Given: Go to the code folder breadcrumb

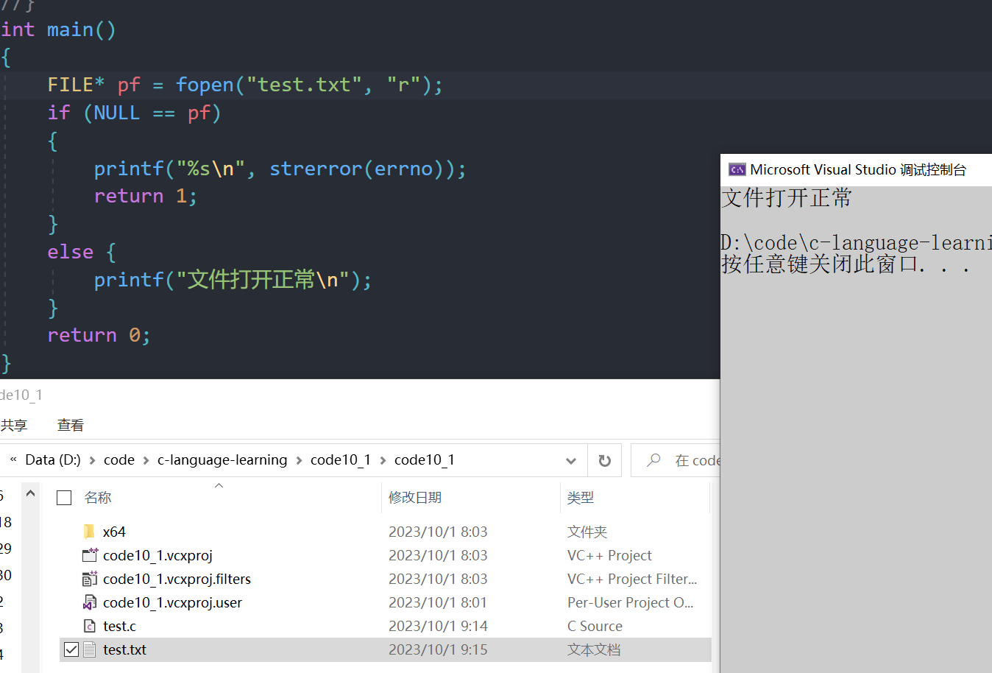Looking at the screenshot, I should tap(119, 459).
